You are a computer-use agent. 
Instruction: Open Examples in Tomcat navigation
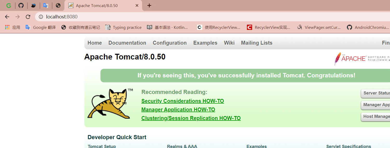205,43
